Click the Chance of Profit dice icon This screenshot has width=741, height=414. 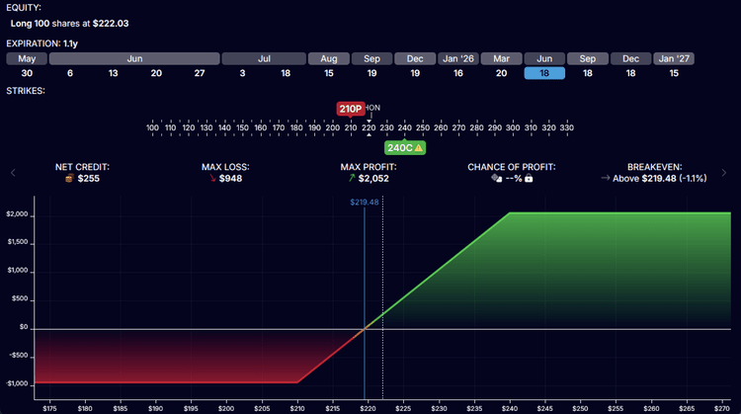pyautogui.click(x=496, y=178)
